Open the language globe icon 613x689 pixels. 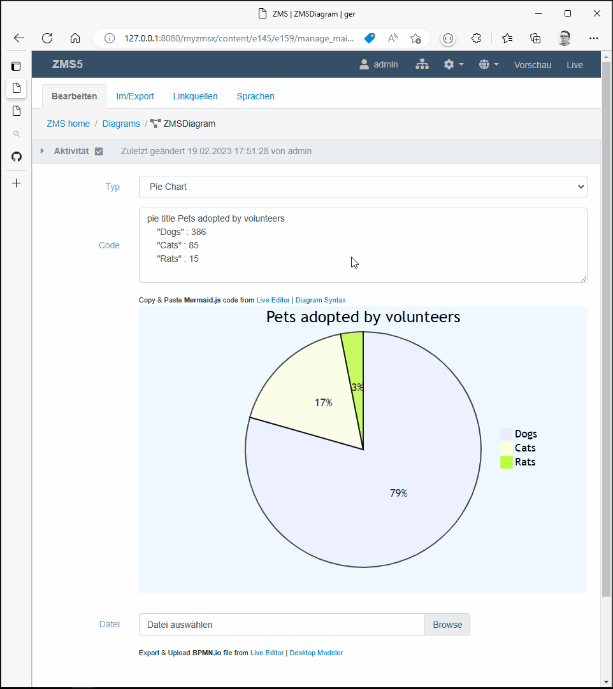(484, 64)
